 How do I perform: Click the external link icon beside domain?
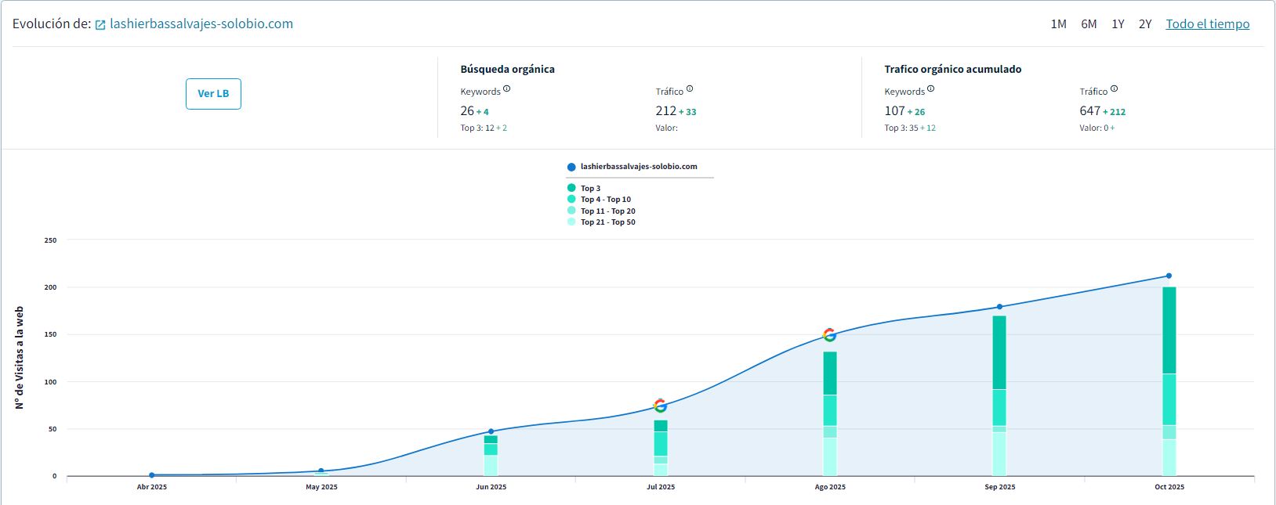(100, 25)
